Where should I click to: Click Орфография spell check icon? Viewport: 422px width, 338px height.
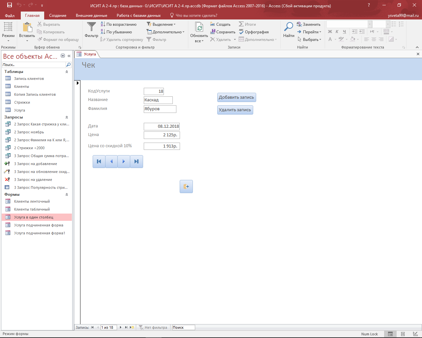[x=241, y=32]
